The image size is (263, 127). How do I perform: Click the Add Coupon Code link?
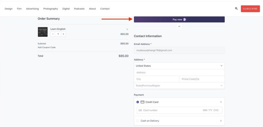(x=47, y=47)
